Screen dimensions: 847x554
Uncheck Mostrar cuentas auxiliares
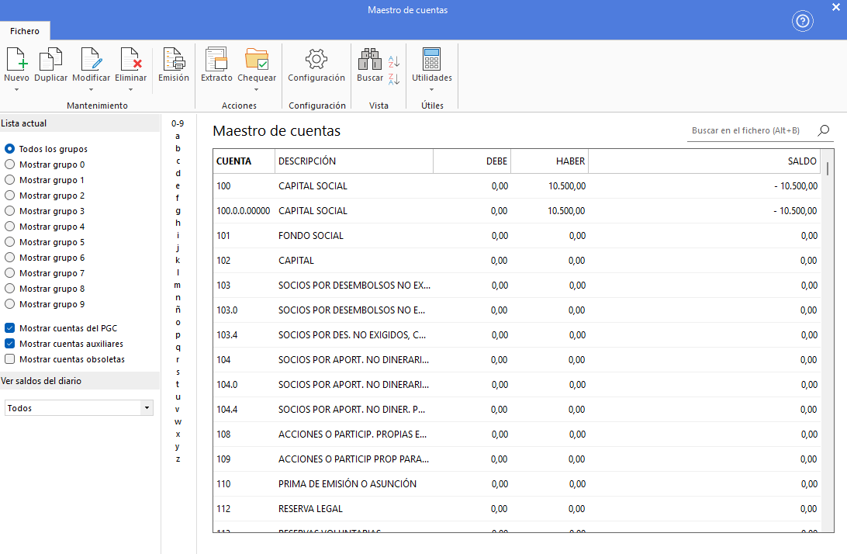coord(10,343)
